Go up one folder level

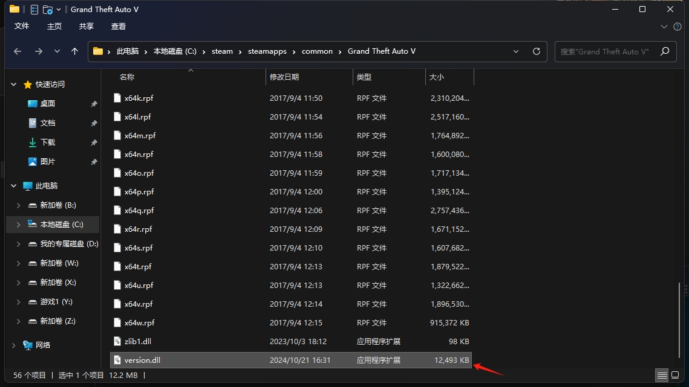(74, 51)
